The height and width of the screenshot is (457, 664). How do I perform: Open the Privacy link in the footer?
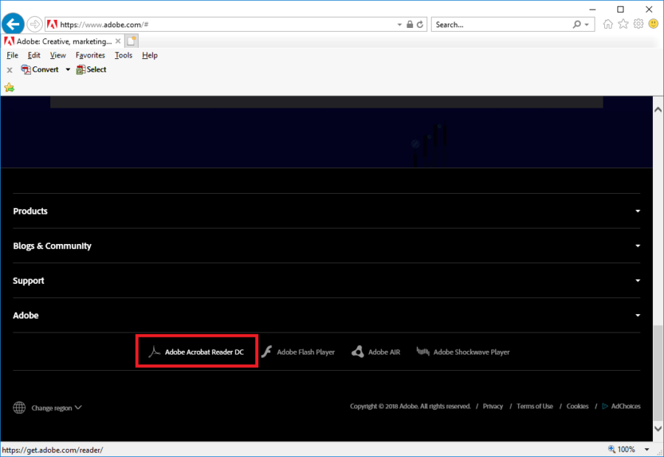point(492,406)
